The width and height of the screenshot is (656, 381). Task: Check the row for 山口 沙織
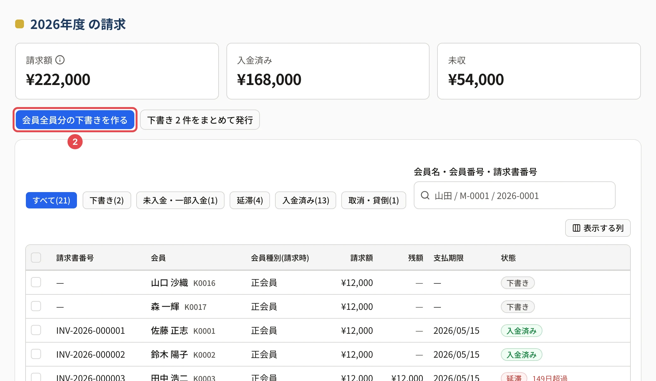tap(36, 282)
